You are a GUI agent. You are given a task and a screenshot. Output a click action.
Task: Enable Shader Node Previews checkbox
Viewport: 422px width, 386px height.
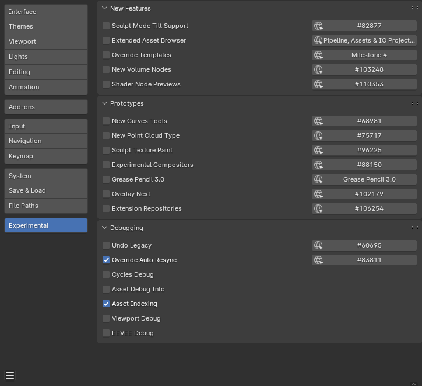[106, 84]
